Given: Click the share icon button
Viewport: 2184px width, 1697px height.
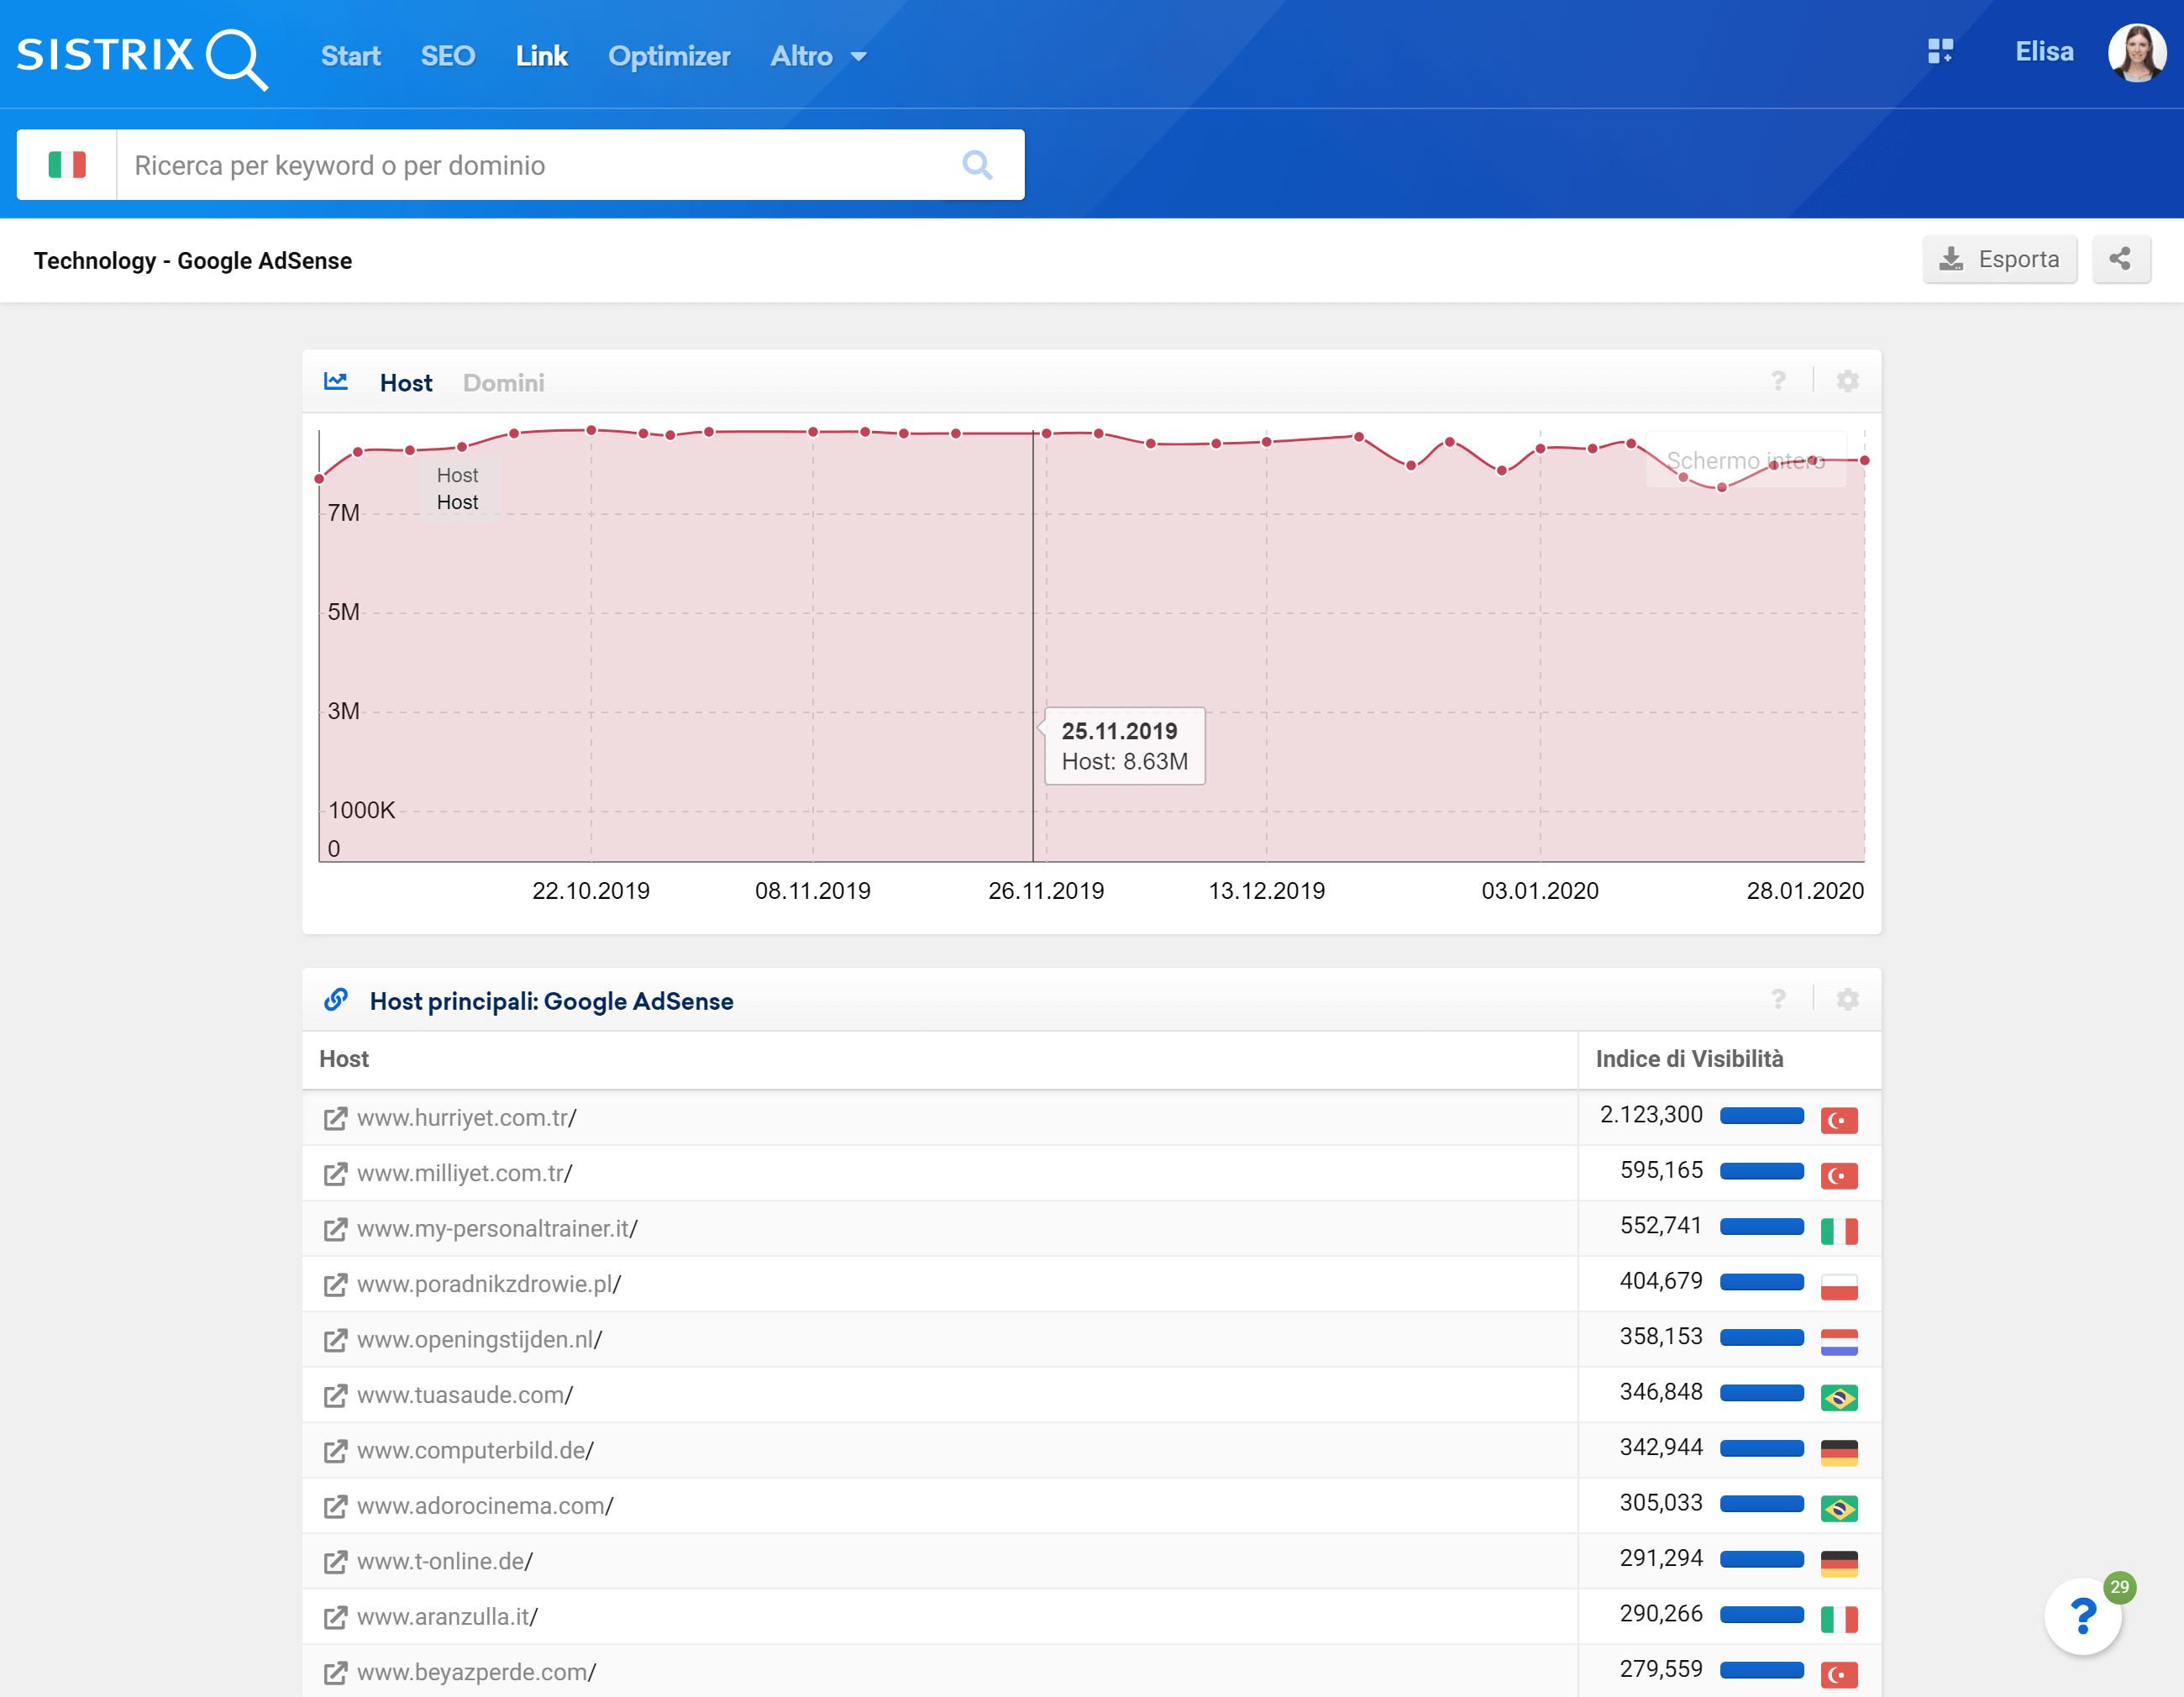Looking at the screenshot, I should click(x=2121, y=260).
